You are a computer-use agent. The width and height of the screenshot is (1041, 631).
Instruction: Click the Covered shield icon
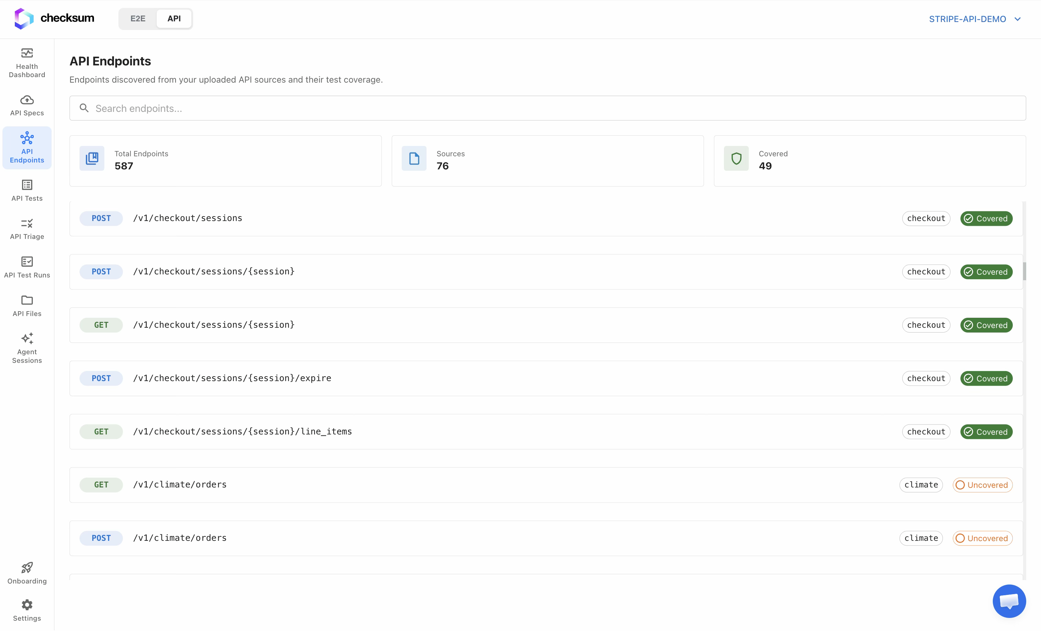736,158
